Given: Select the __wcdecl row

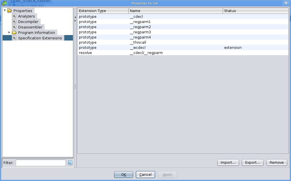Looking at the screenshot, I should tap(183, 48).
